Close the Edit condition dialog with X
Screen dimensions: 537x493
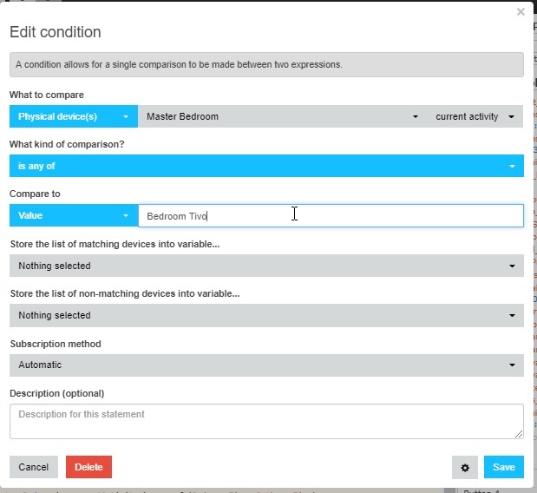(521, 12)
